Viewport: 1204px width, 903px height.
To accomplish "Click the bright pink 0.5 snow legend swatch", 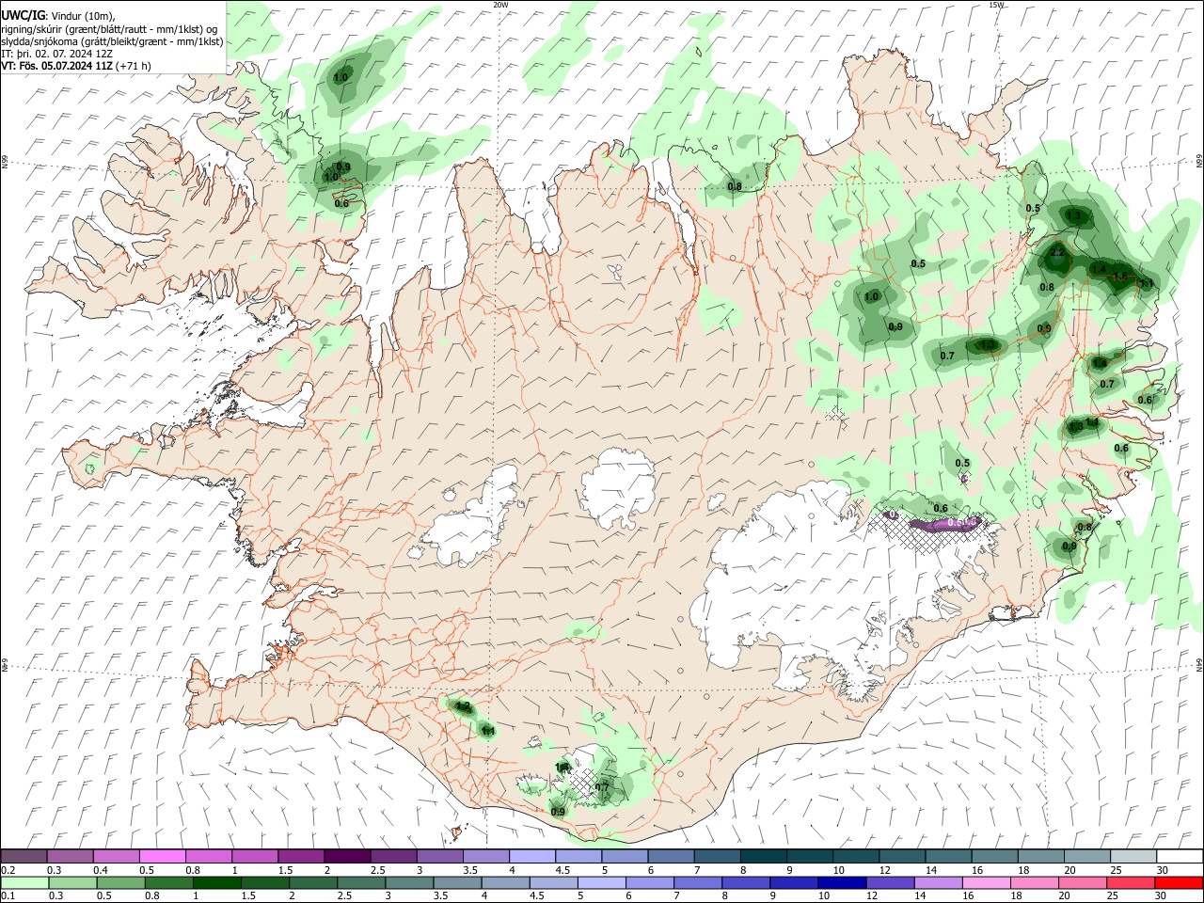I will (x=162, y=857).
